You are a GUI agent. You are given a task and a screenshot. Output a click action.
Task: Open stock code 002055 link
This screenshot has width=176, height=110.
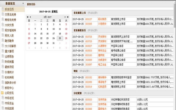(89, 82)
